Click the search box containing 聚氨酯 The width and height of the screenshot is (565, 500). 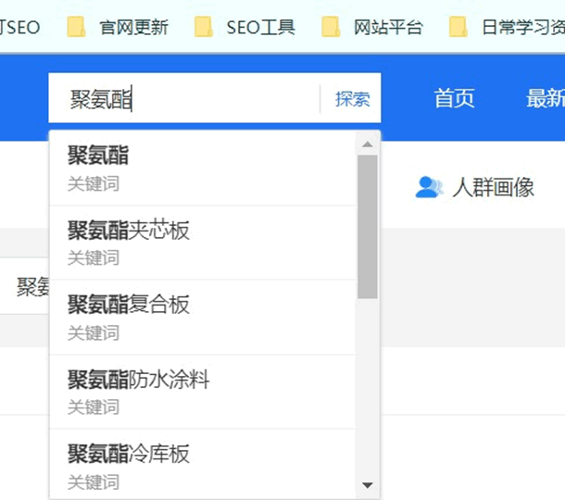point(185,99)
